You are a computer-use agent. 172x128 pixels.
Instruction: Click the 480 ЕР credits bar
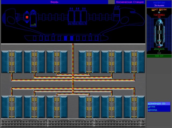tap(159, 56)
